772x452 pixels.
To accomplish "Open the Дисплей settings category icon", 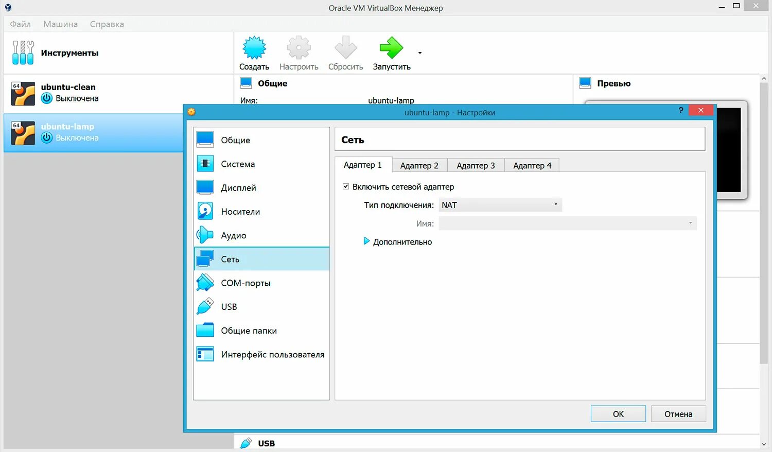I will coord(205,187).
